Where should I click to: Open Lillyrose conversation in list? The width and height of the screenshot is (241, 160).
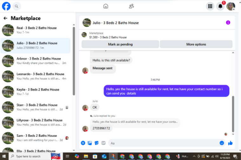(x=36, y=122)
